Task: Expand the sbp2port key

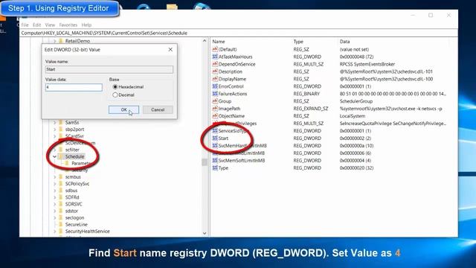Action: click(x=54, y=129)
